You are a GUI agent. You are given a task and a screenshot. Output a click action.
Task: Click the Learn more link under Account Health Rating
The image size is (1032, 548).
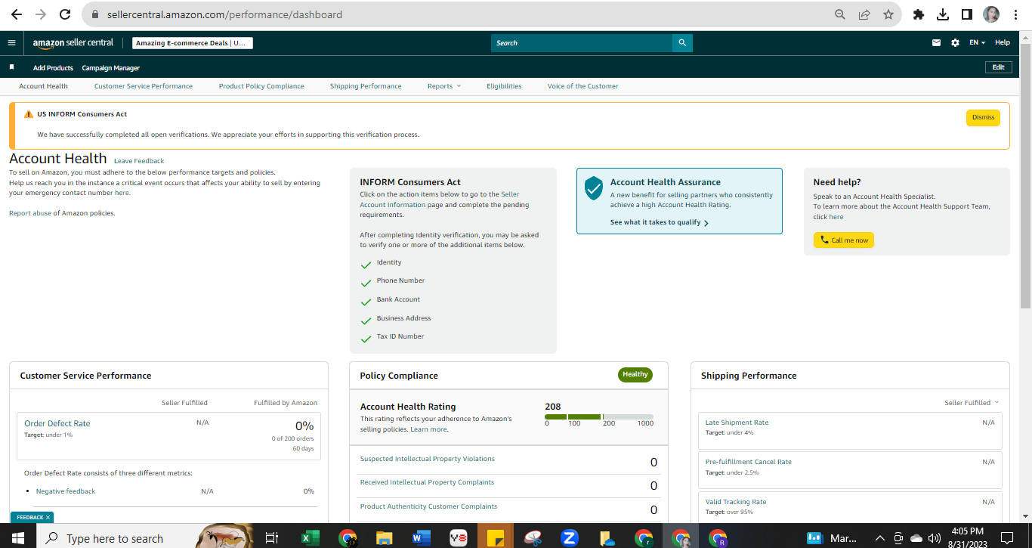point(428,429)
